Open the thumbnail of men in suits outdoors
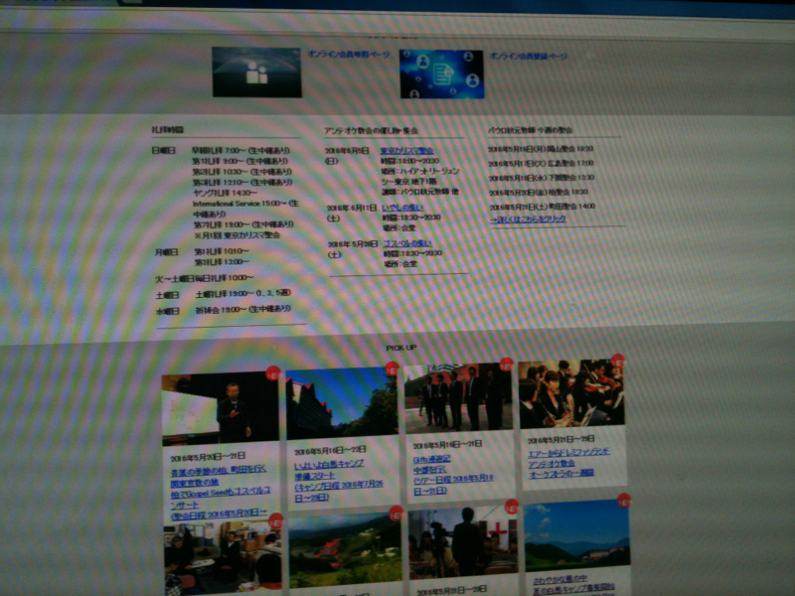This screenshot has width=795, height=596. (x=458, y=397)
